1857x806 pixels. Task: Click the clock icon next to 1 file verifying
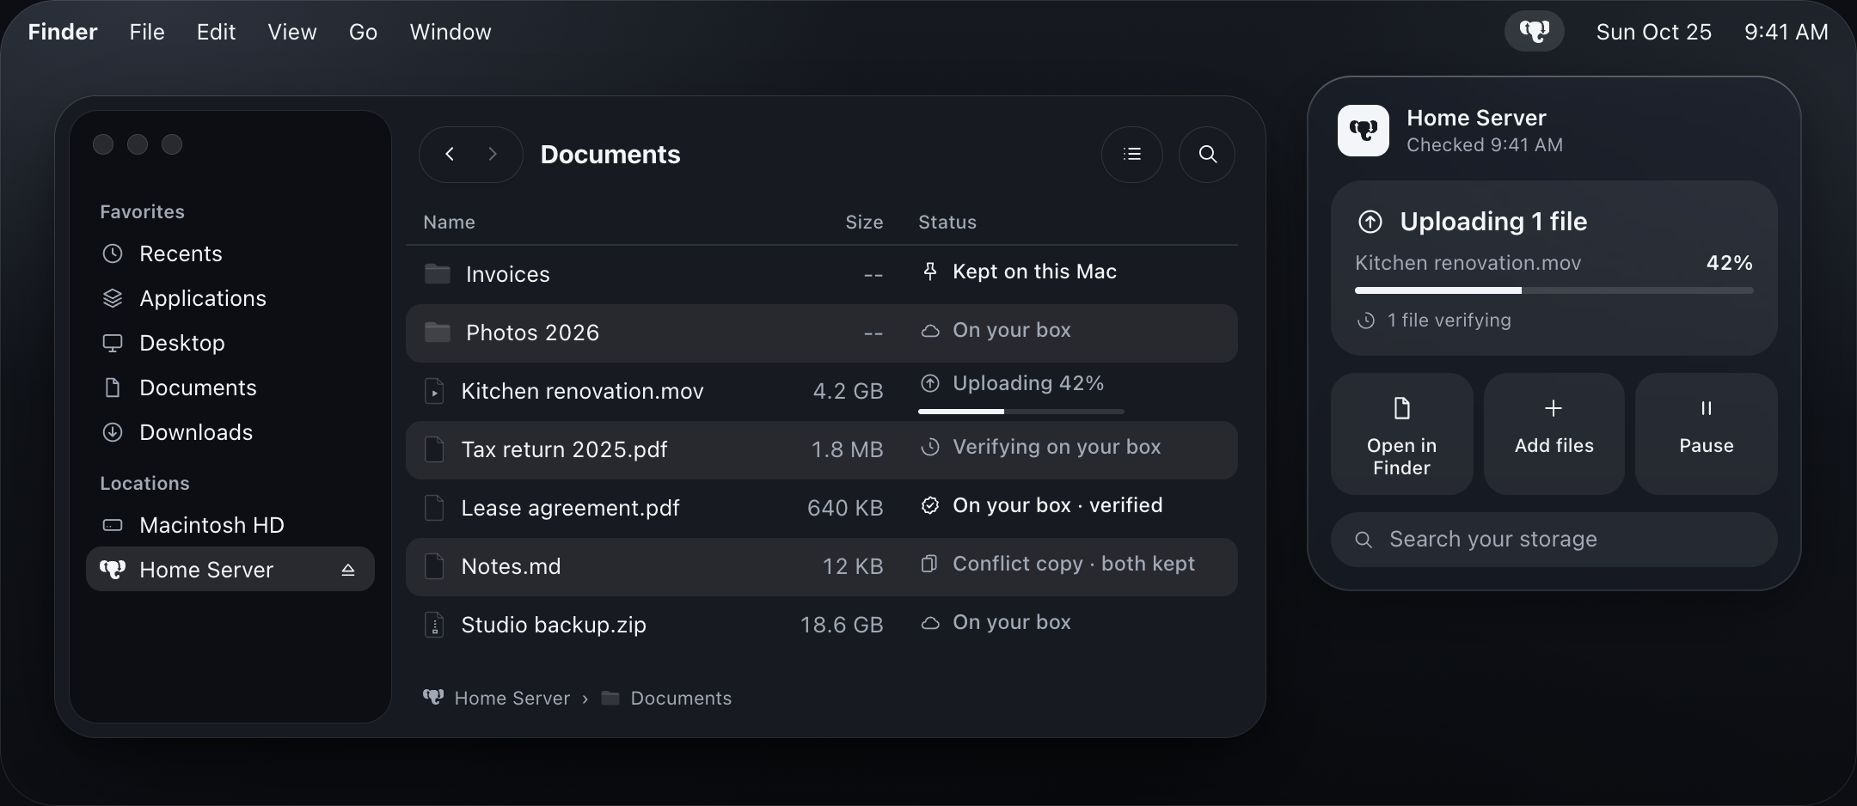pyautogui.click(x=1365, y=321)
